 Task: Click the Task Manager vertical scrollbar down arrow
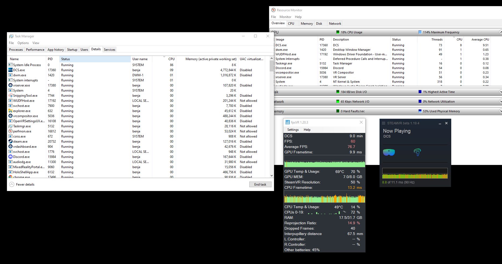point(272,176)
